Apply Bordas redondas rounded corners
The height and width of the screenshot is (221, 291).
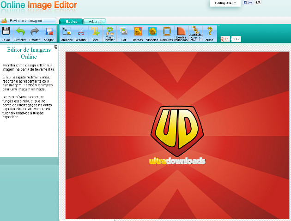(x=181, y=34)
